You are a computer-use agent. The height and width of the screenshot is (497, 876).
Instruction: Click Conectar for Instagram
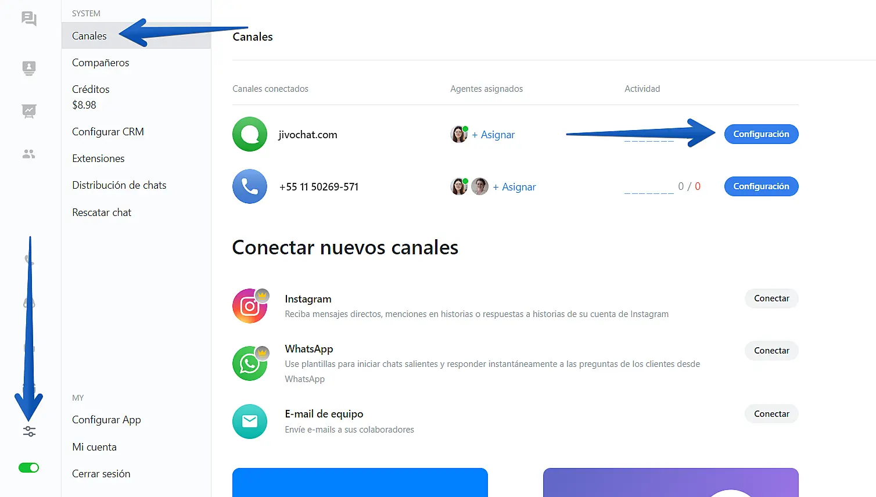[771, 298]
